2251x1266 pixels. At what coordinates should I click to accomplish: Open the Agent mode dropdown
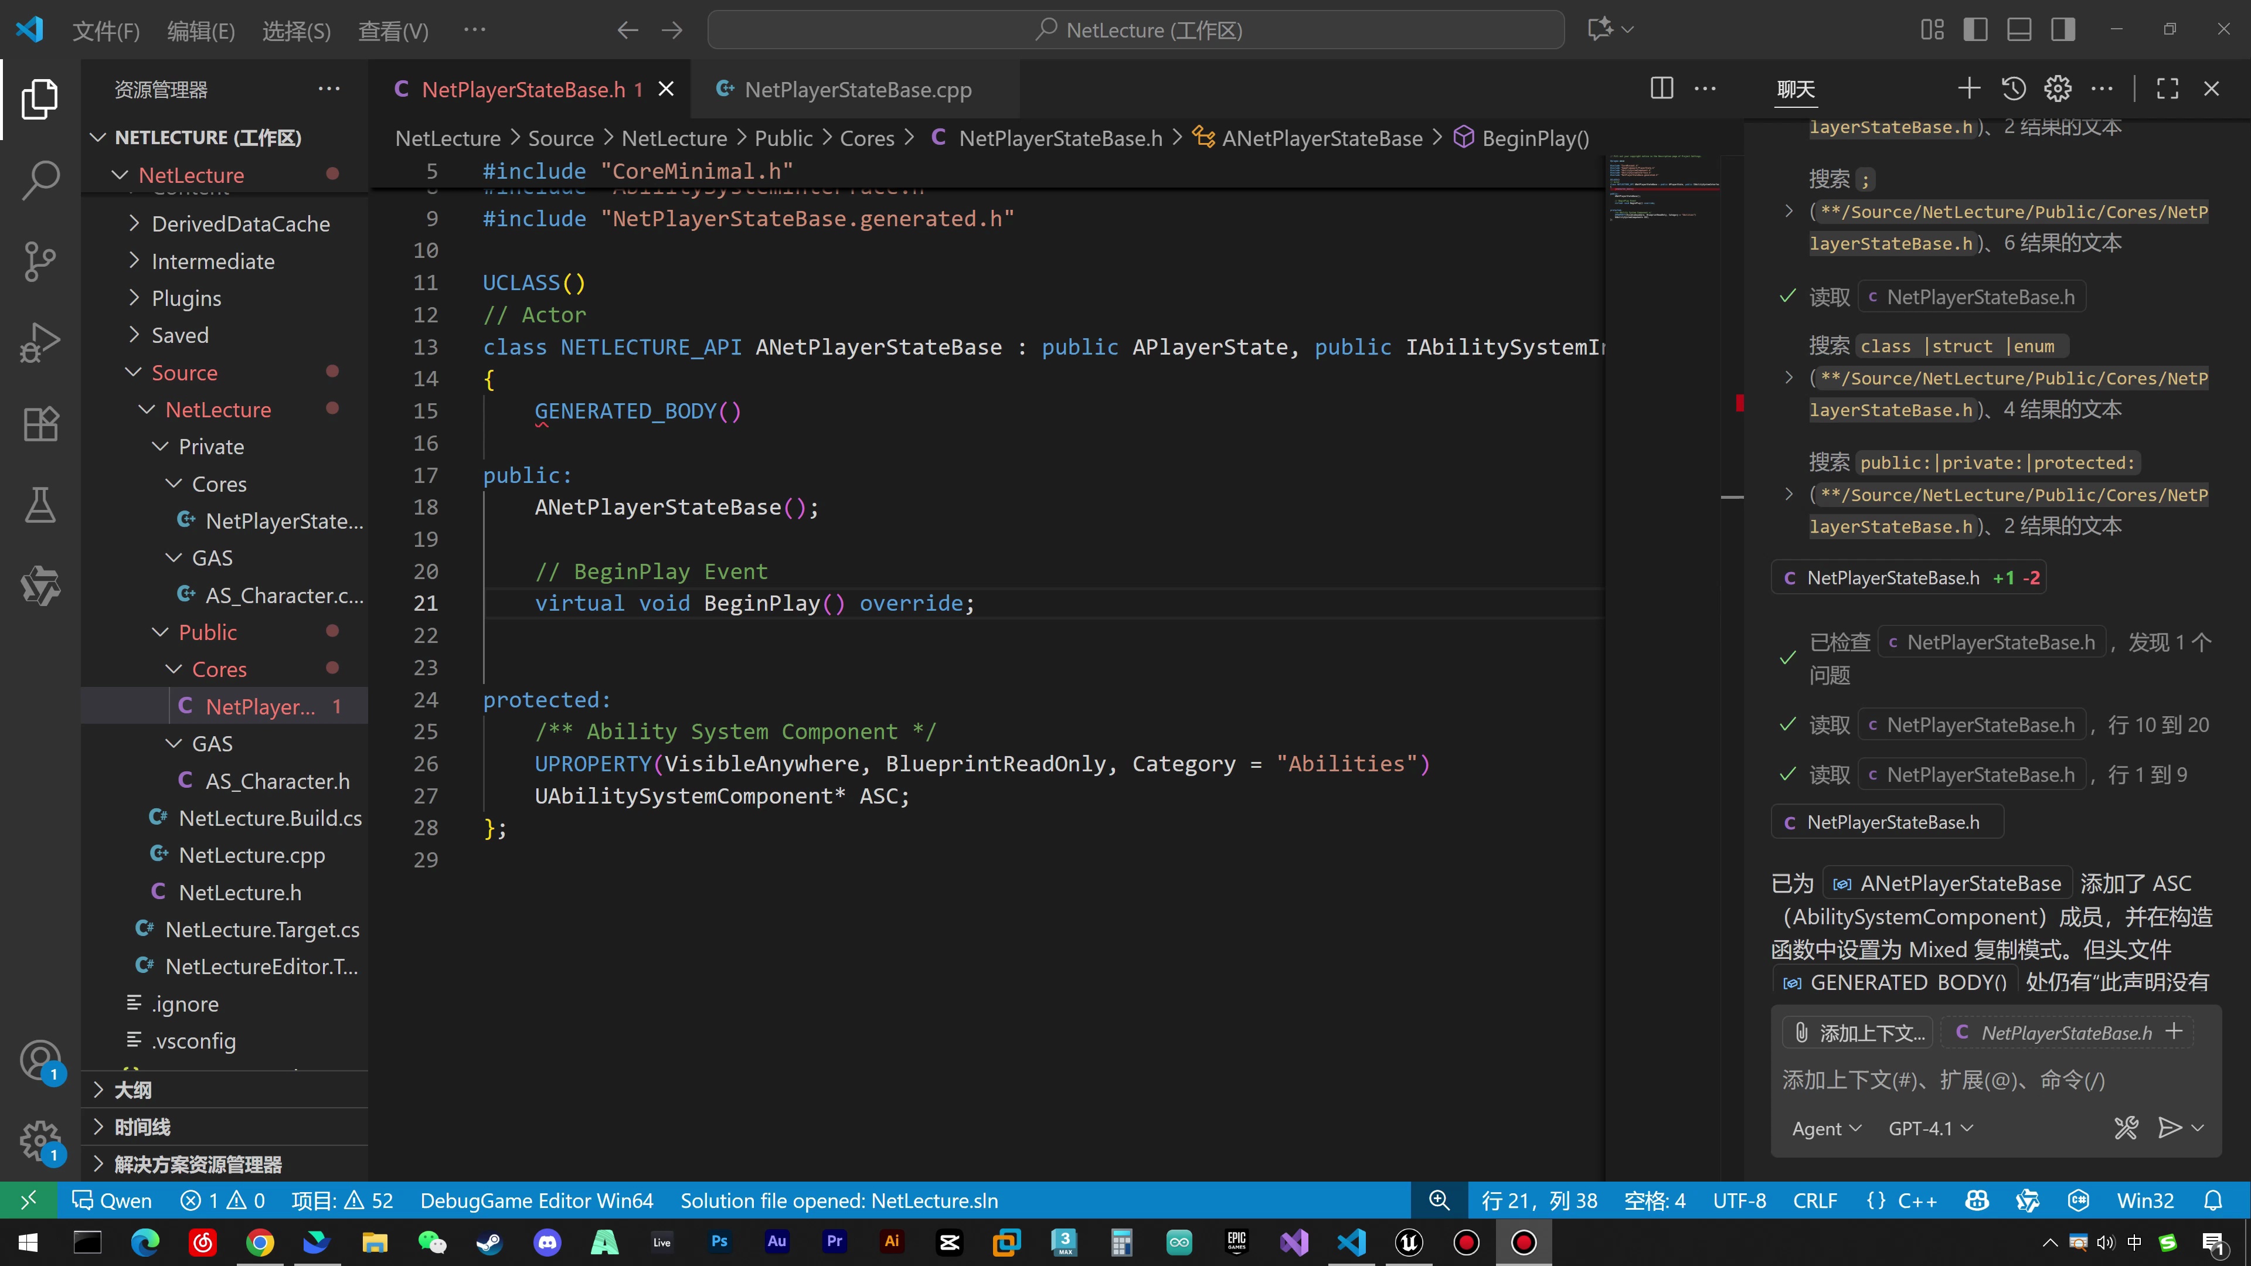[x=1825, y=1128]
